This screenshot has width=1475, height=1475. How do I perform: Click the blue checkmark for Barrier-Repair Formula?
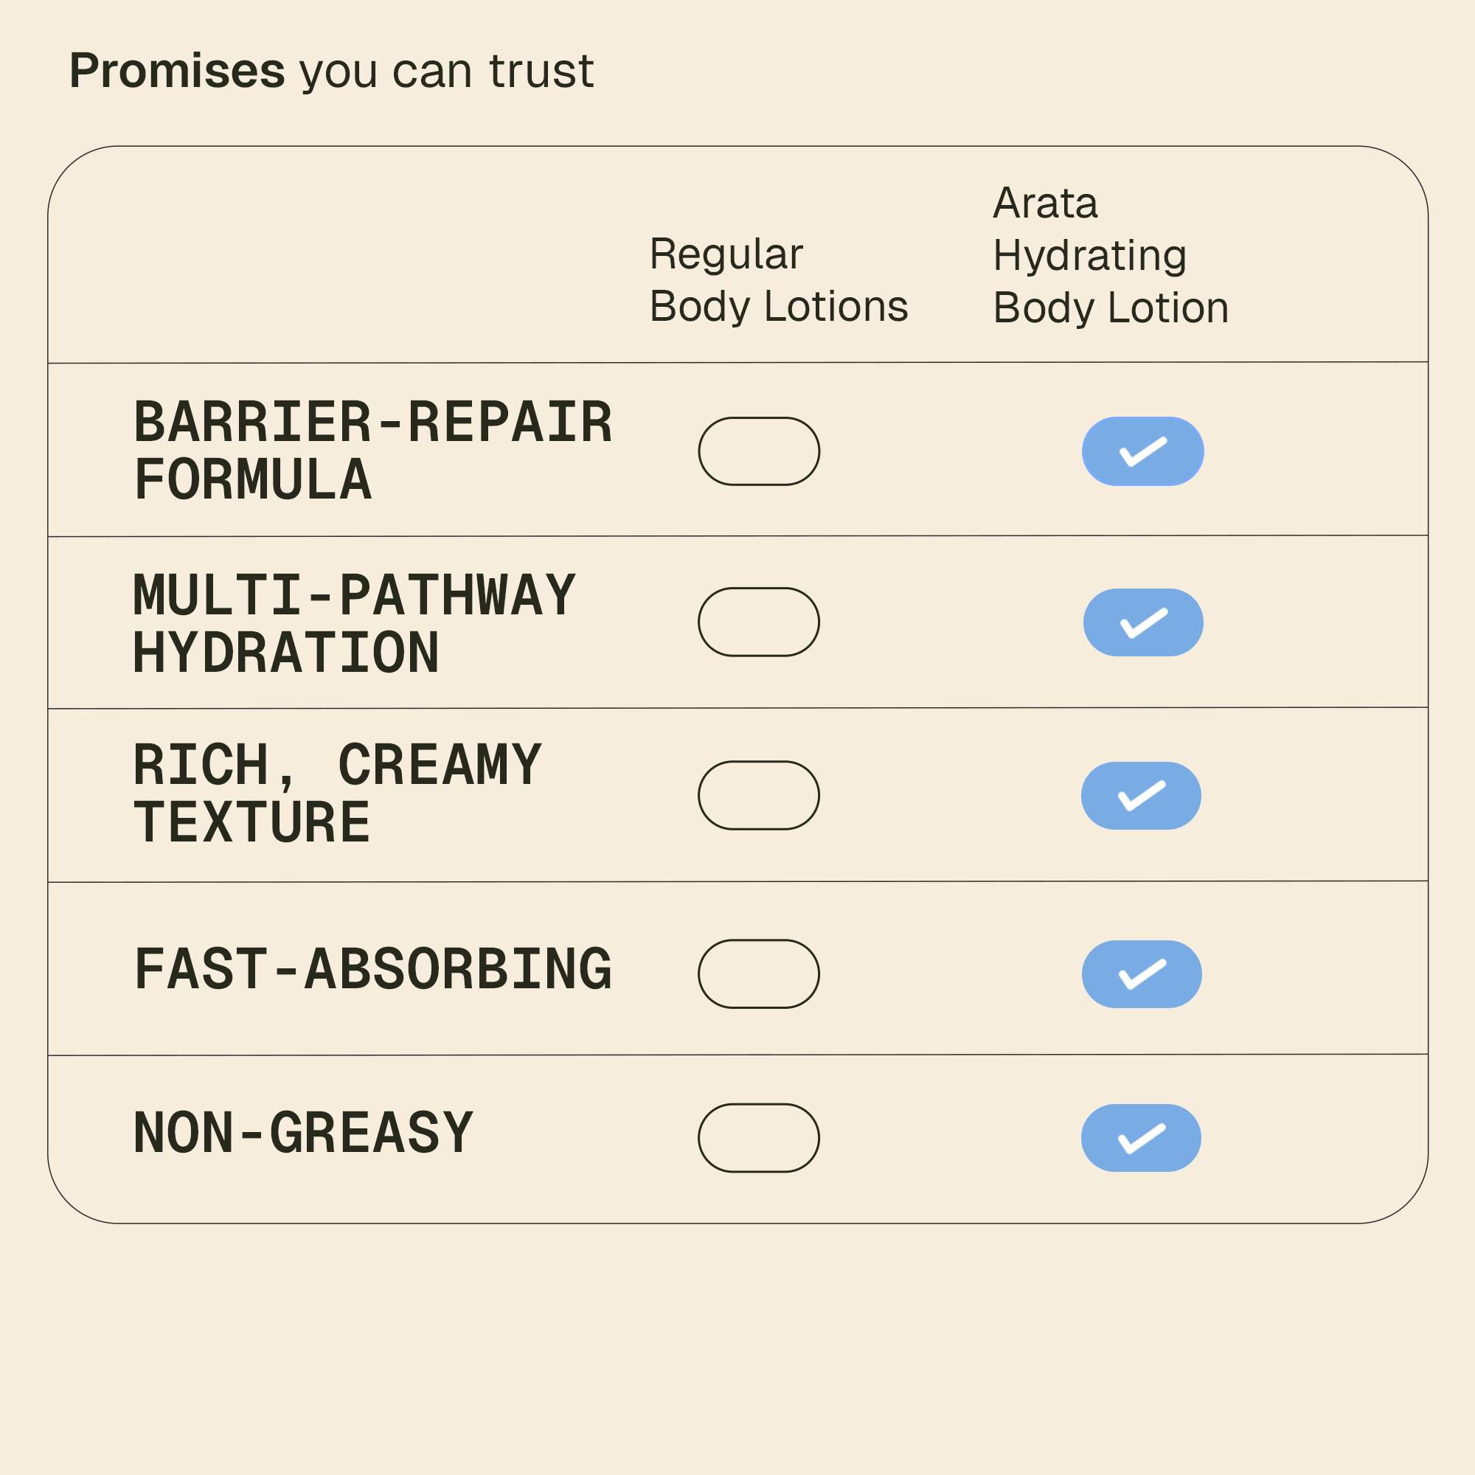coord(1143,451)
